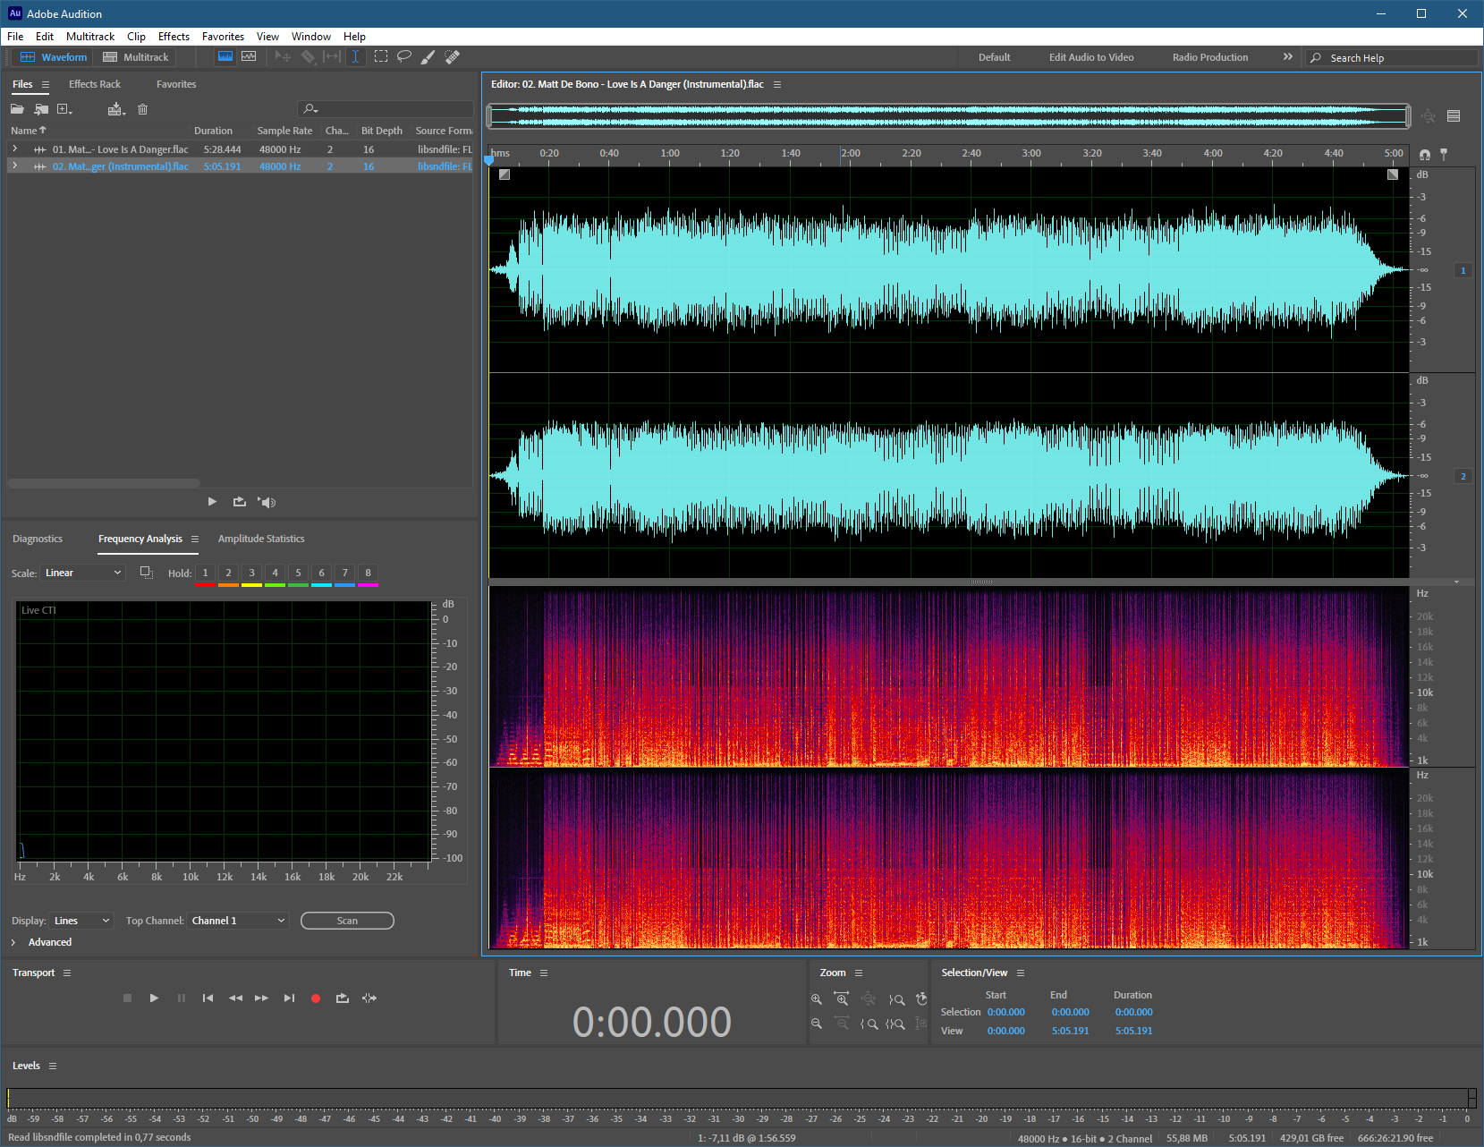The image size is (1484, 1147).
Task: Toggle the spectral pitch display button
Action: point(249,56)
